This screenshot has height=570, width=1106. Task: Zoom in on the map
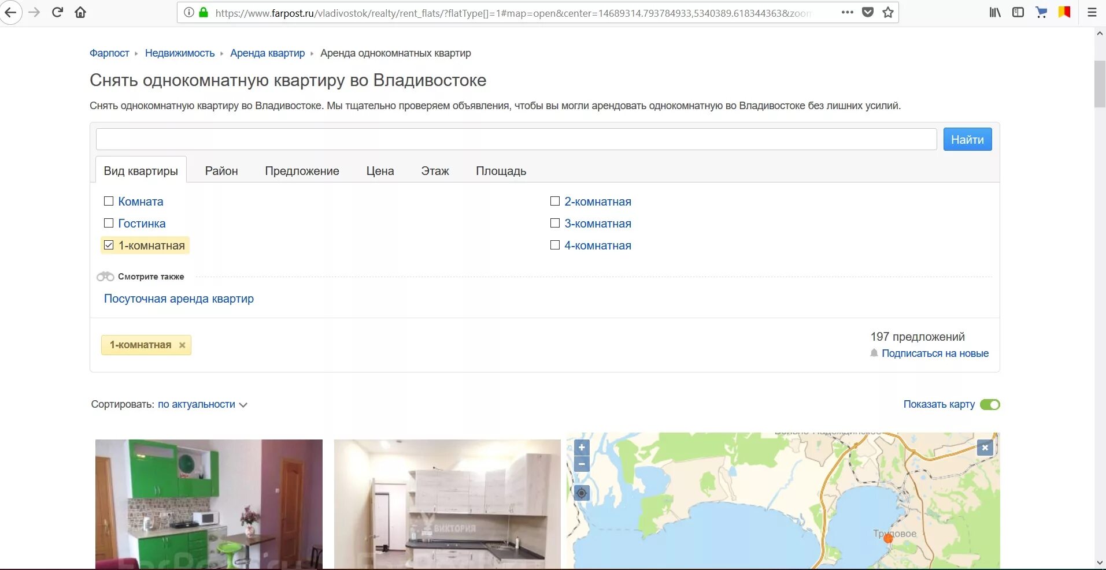coord(582,447)
